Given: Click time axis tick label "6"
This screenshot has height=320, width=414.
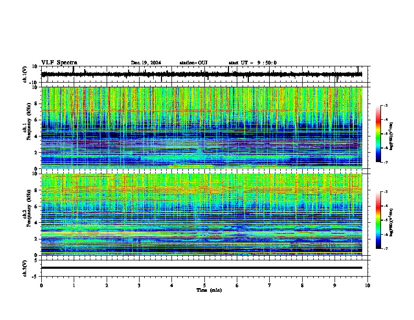Looking at the screenshot, I should pyautogui.click(x=237, y=285).
